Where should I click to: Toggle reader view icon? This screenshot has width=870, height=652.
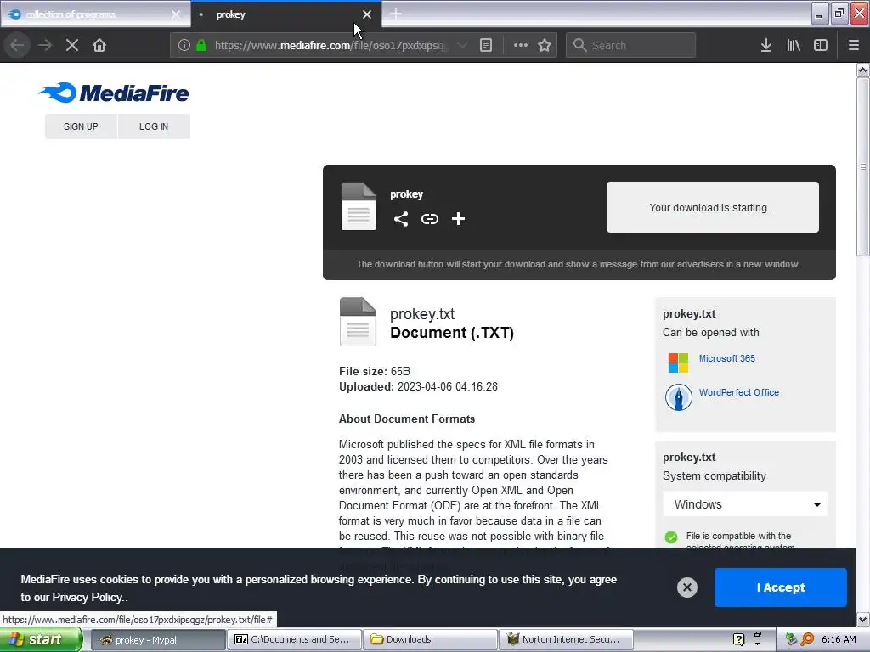coord(486,46)
